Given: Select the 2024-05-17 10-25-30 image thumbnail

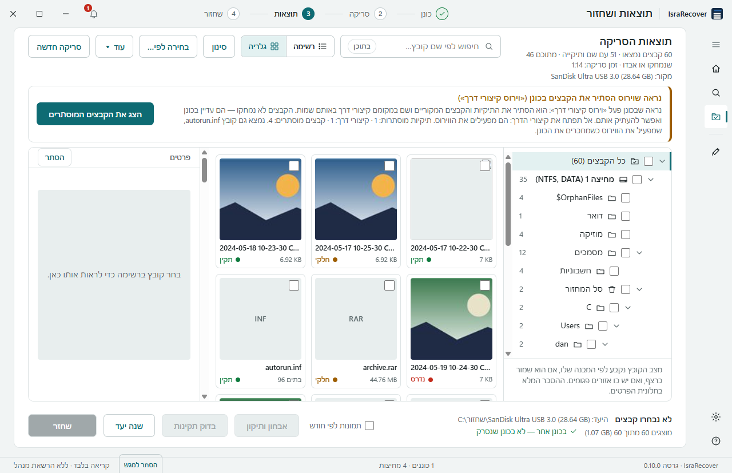Looking at the screenshot, I should [356, 199].
